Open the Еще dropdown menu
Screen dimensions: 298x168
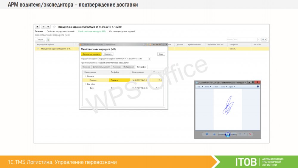161,54
